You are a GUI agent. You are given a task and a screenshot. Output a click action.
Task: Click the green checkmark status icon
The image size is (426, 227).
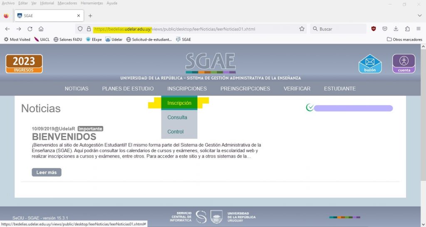(x=310, y=108)
